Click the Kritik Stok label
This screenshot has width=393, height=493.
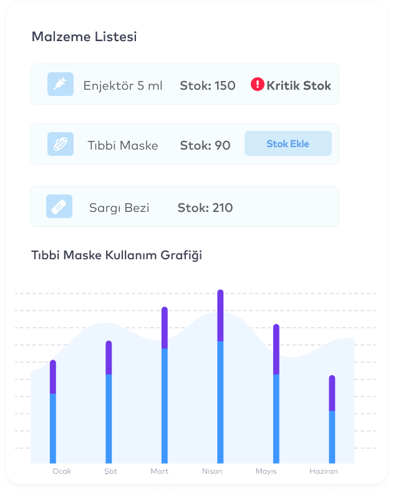pyautogui.click(x=299, y=85)
